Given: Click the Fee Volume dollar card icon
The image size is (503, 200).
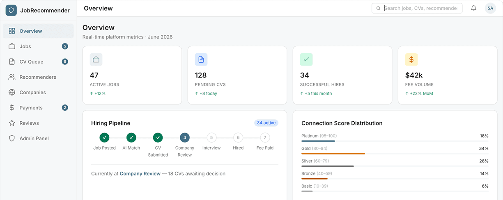Looking at the screenshot, I should click(x=411, y=59).
